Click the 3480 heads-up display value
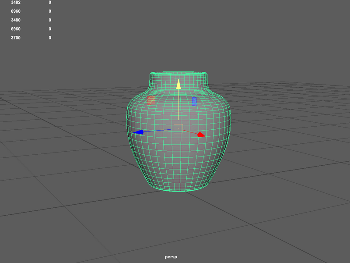The height and width of the screenshot is (263, 350). (x=16, y=20)
